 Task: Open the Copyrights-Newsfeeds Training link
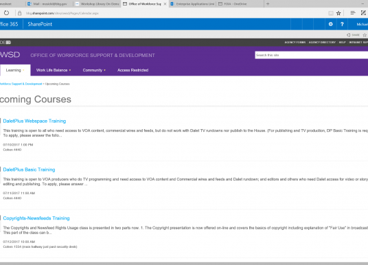click(x=36, y=218)
